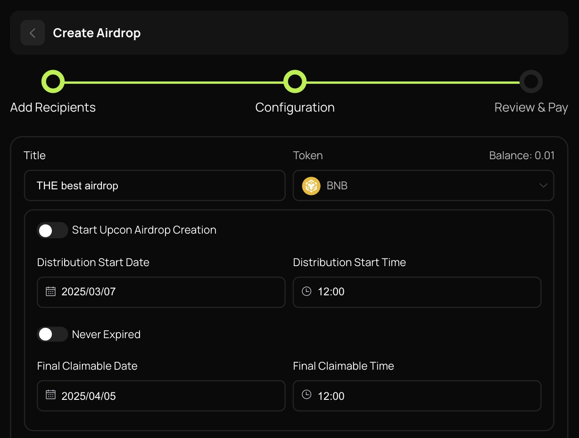Click the Final Claimable Time 12:00 field
The width and height of the screenshot is (579, 438).
point(417,396)
